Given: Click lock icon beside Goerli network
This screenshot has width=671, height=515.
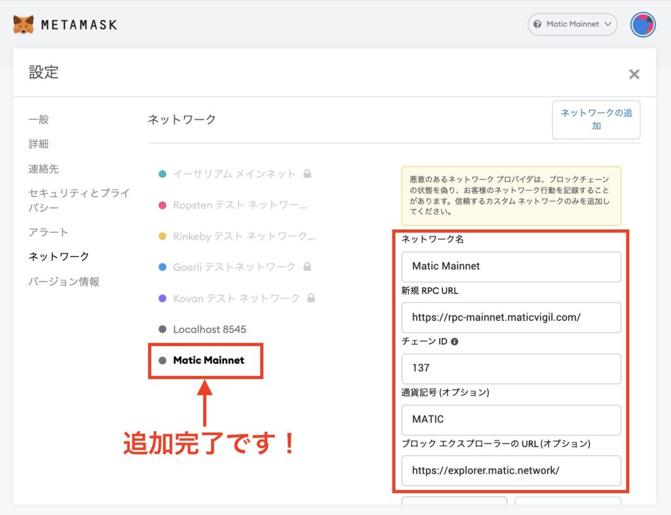Looking at the screenshot, I should click(307, 267).
